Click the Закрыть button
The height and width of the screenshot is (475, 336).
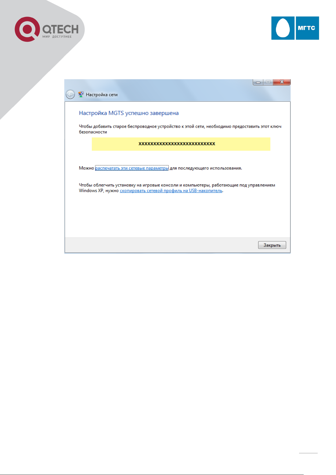click(272, 245)
